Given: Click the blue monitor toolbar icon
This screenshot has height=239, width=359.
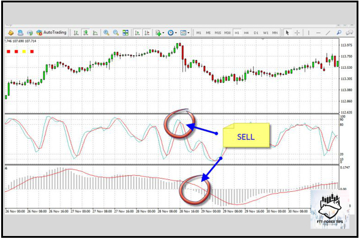Looking at the screenshot, I should 20,33.
